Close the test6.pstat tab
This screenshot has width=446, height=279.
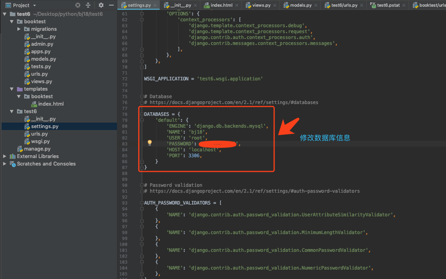[404, 6]
